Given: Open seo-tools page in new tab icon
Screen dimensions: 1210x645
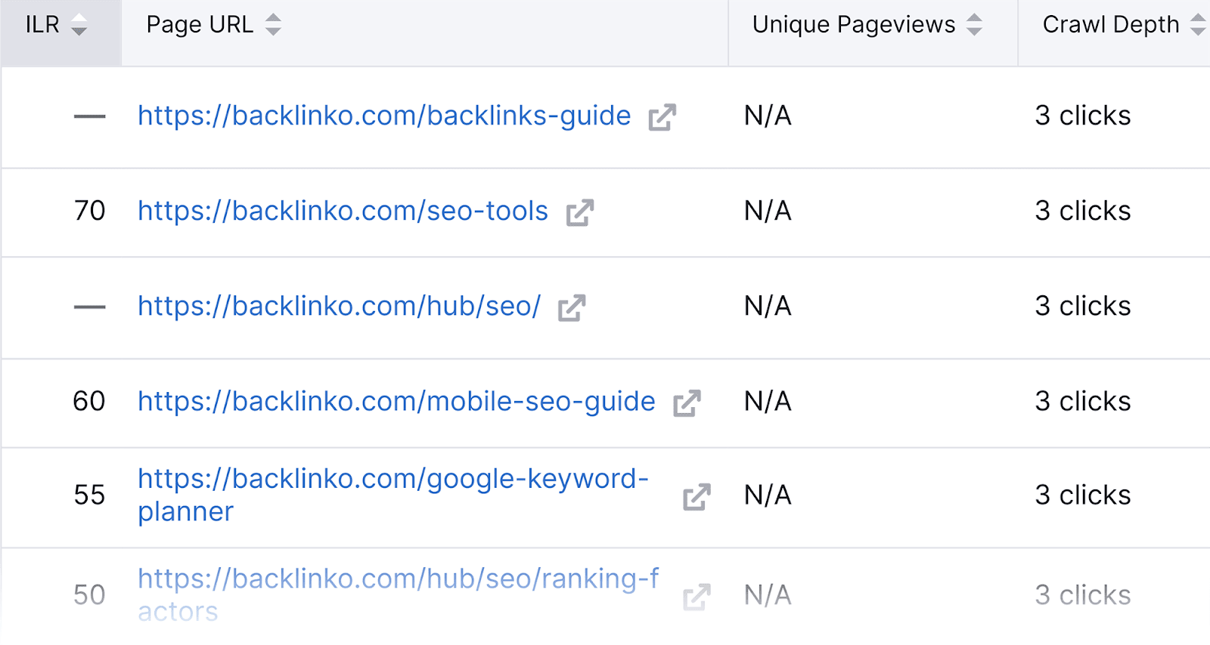Looking at the screenshot, I should pyautogui.click(x=580, y=212).
